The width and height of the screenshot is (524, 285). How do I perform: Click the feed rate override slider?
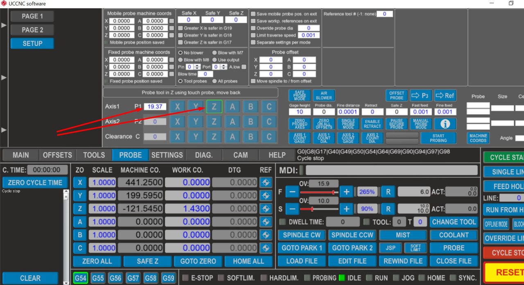tap(319, 192)
